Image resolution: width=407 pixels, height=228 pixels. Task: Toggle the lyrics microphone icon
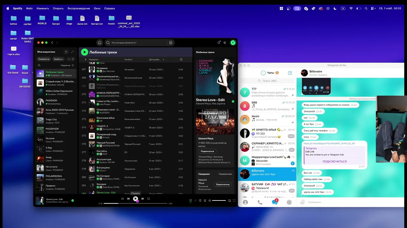pos(196,200)
